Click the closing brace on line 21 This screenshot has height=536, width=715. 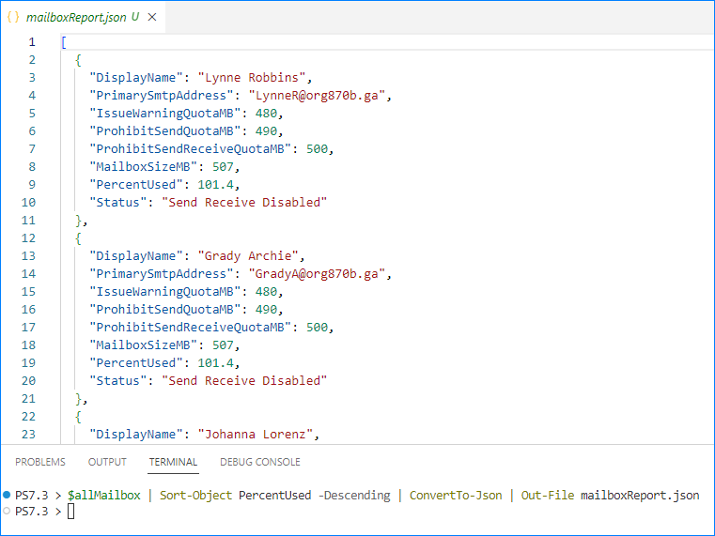click(x=78, y=399)
